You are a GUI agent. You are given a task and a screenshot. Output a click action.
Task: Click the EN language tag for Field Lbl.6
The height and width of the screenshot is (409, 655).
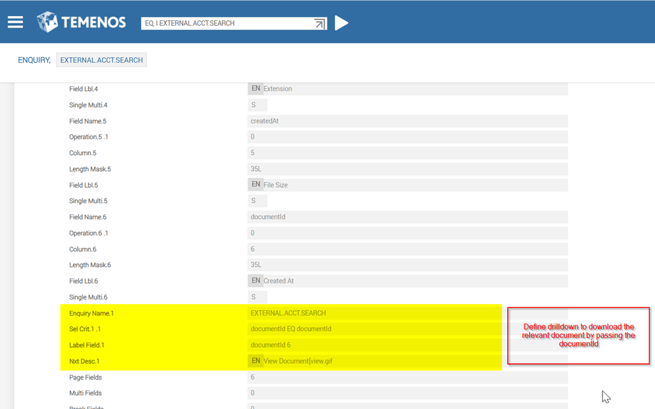click(255, 281)
